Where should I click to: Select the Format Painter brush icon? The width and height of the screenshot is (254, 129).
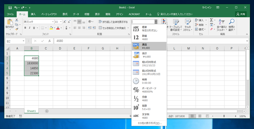17,29
